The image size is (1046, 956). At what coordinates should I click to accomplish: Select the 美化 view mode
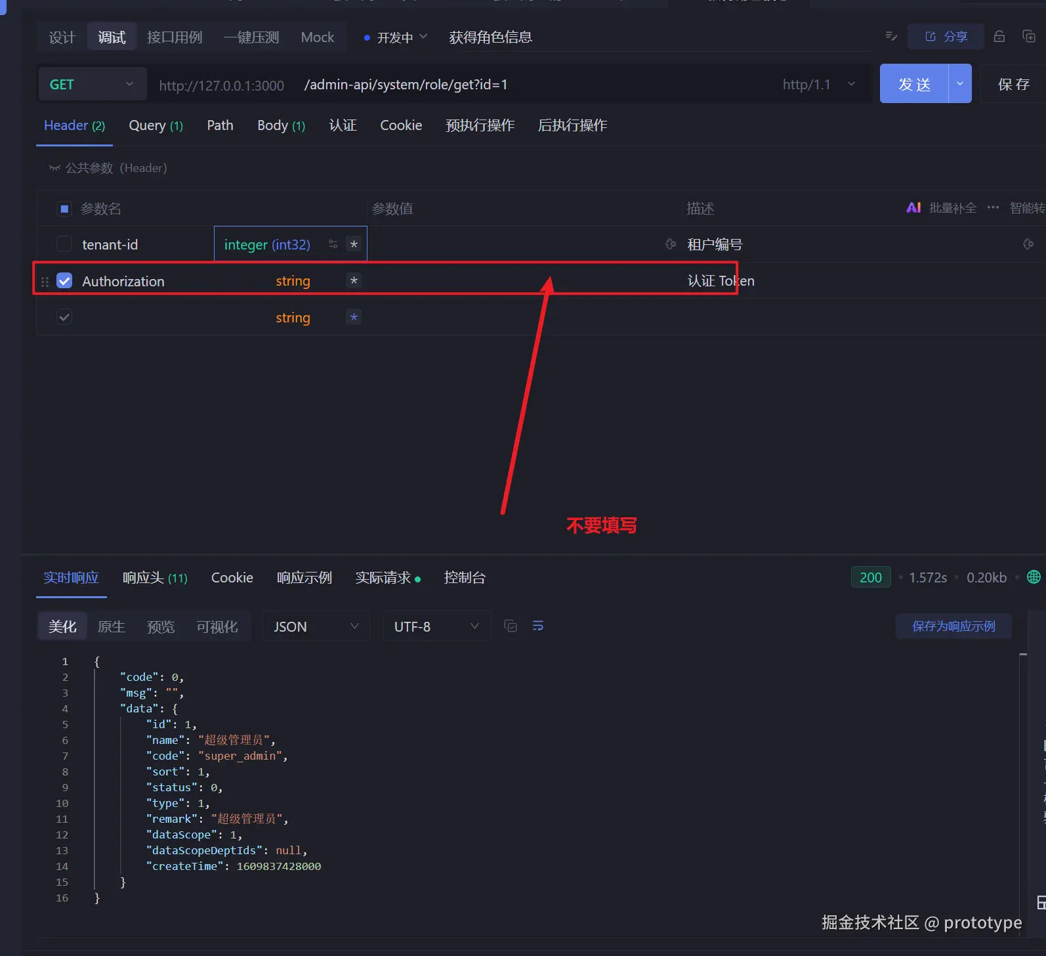point(62,626)
